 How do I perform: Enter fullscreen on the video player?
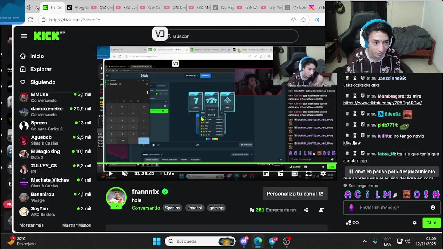point(309,174)
